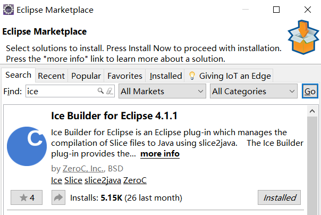
Task: Click the Eclipse Marketplace box icon
Action: click(x=303, y=38)
